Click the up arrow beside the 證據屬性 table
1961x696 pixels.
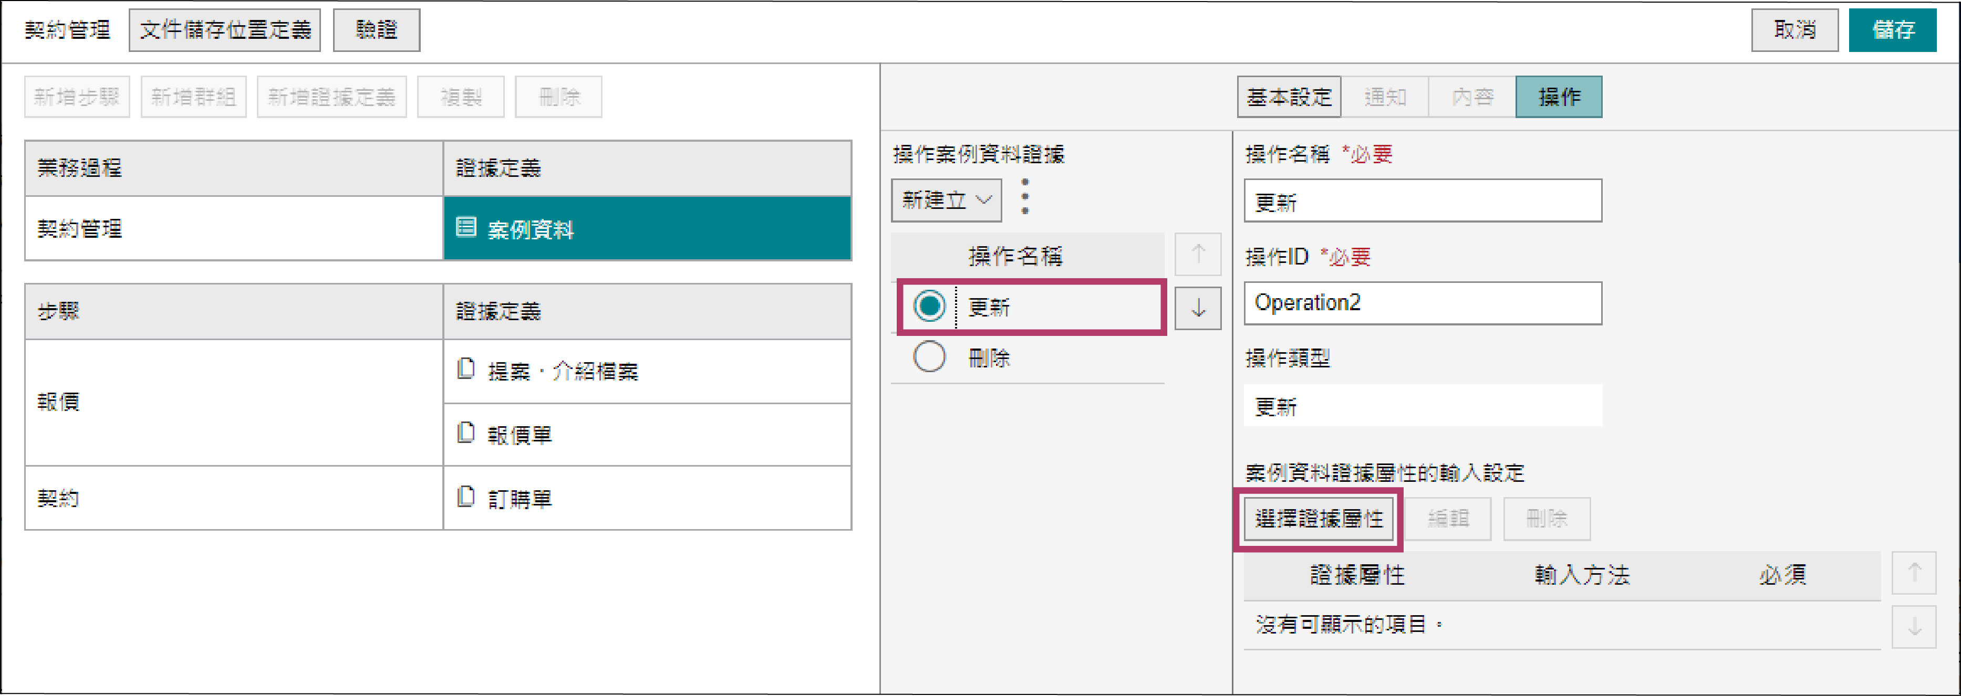(1914, 573)
